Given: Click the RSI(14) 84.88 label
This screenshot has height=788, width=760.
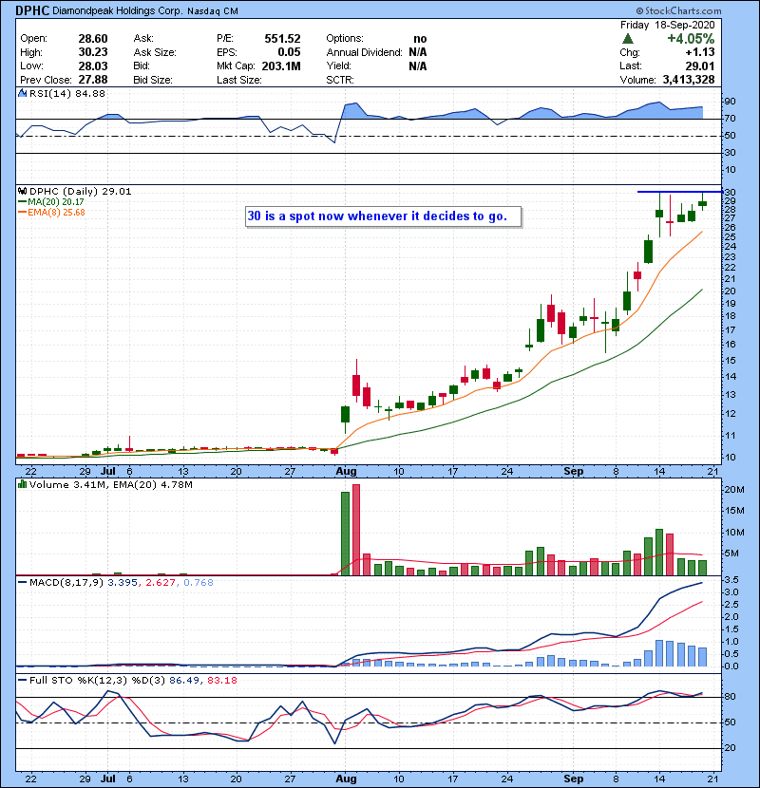Looking at the screenshot, I should pyautogui.click(x=67, y=93).
